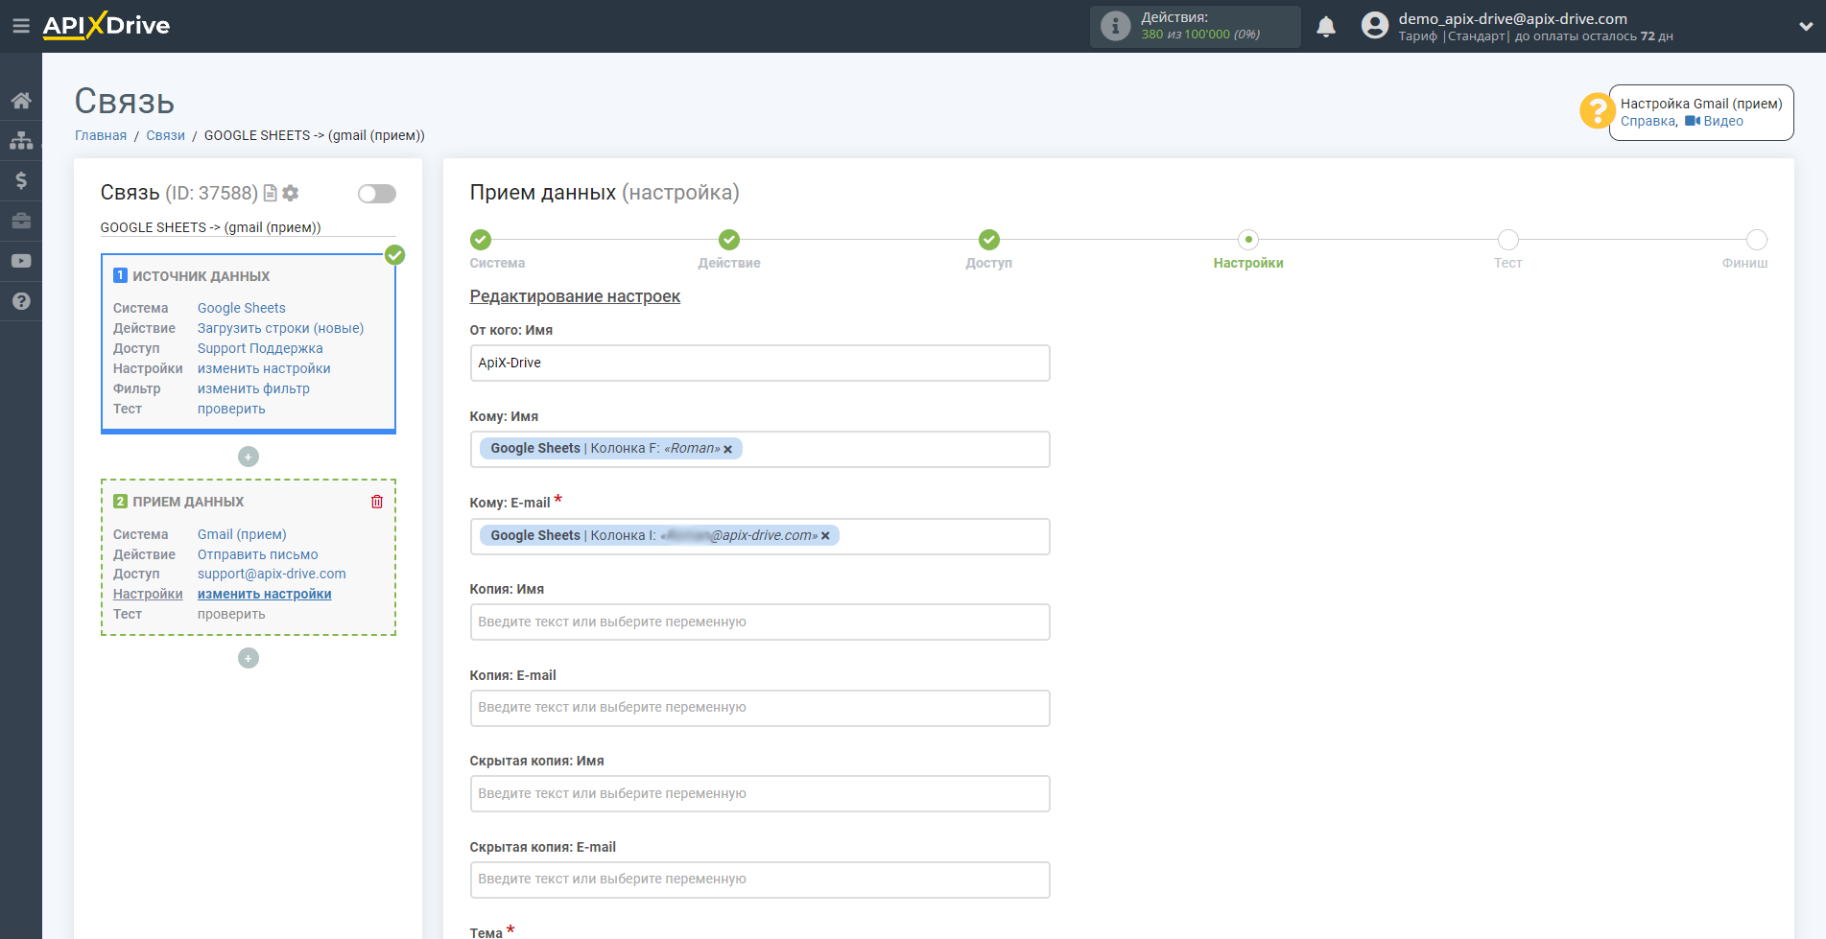1826x939 pixels.
Task: Go to the Система step
Action: click(x=481, y=240)
